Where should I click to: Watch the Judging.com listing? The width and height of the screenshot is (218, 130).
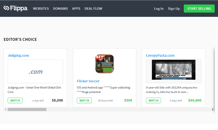15,101
